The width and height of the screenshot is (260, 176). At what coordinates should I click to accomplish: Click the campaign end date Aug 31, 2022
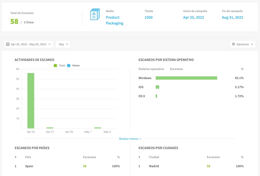pos(233,17)
